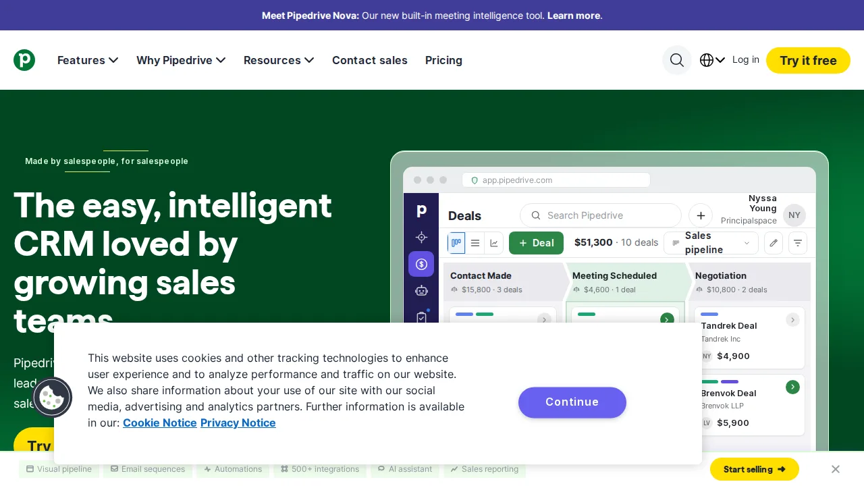Click the green arrow on Brenvok Deal
The width and height of the screenshot is (864, 486).
tap(793, 387)
